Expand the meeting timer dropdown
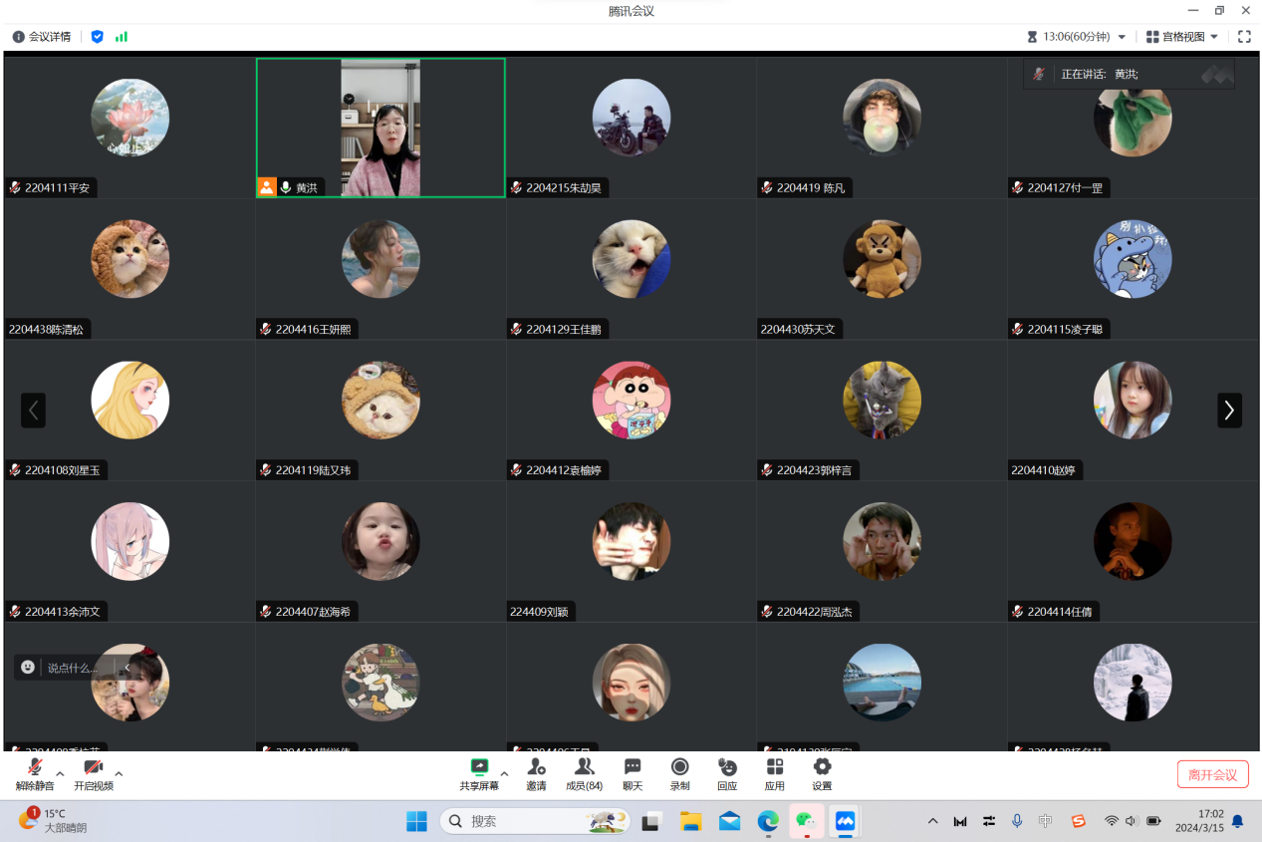The height and width of the screenshot is (842, 1262). (x=1122, y=37)
